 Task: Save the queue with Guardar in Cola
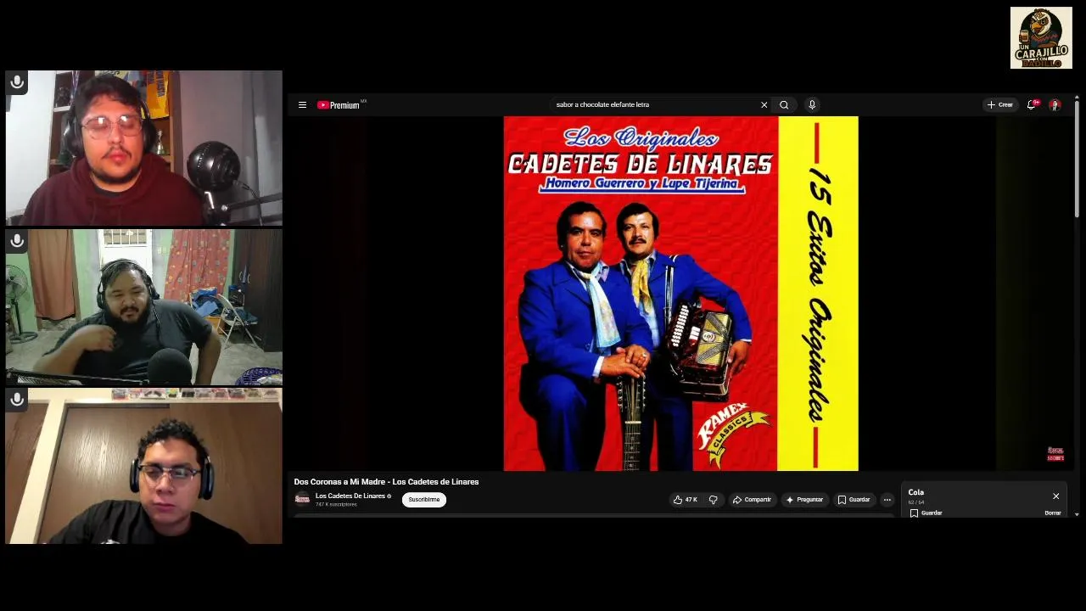(926, 513)
